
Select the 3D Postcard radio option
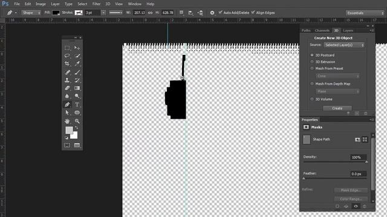312,55
